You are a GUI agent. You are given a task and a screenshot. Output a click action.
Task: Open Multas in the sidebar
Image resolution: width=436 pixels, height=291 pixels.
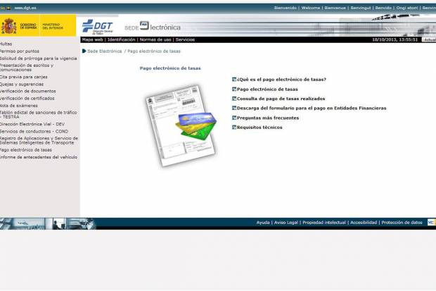pos(6,44)
